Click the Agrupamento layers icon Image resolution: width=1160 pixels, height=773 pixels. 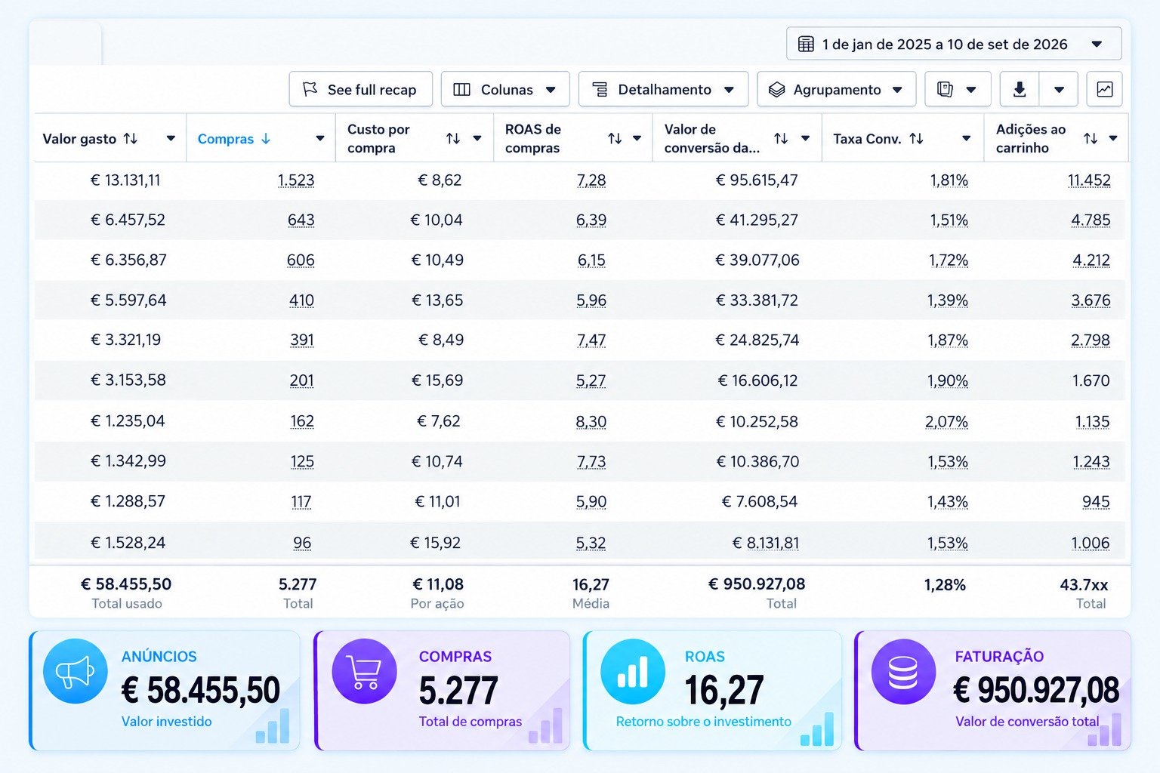tap(776, 89)
